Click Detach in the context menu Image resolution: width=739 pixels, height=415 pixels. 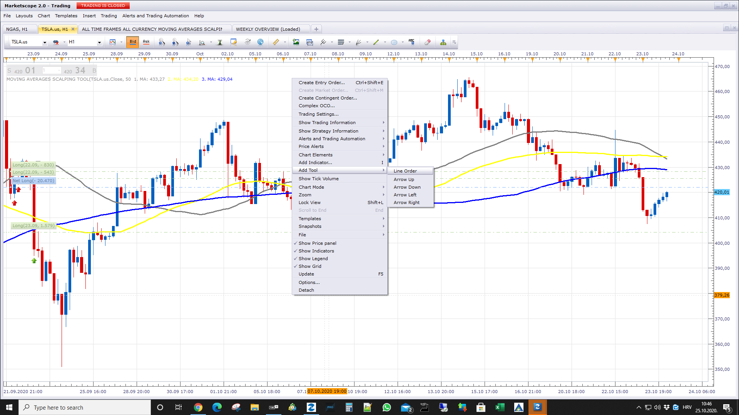[x=340, y=290]
